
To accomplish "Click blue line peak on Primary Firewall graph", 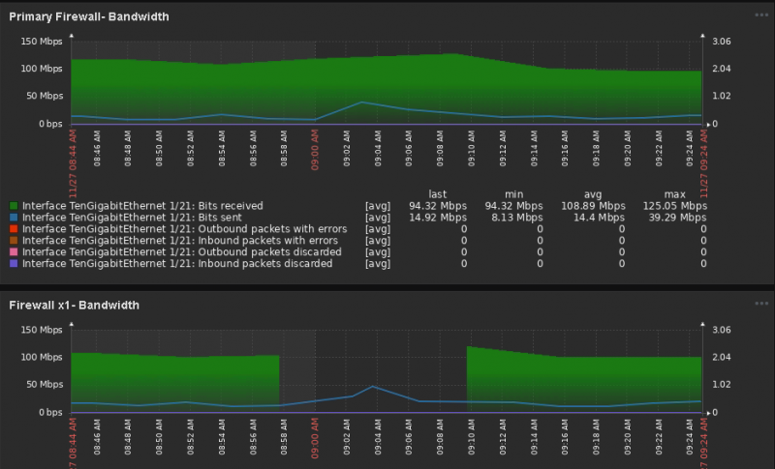I will pyautogui.click(x=361, y=103).
